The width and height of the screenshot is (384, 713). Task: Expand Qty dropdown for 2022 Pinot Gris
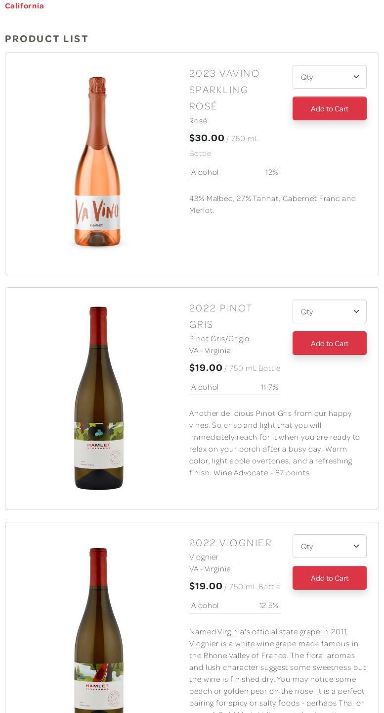tap(329, 311)
